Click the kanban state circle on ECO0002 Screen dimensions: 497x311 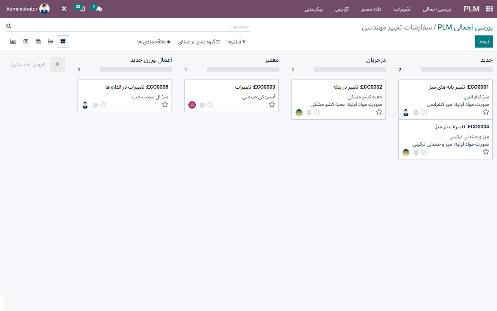pyautogui.click(x=309, y=113)
